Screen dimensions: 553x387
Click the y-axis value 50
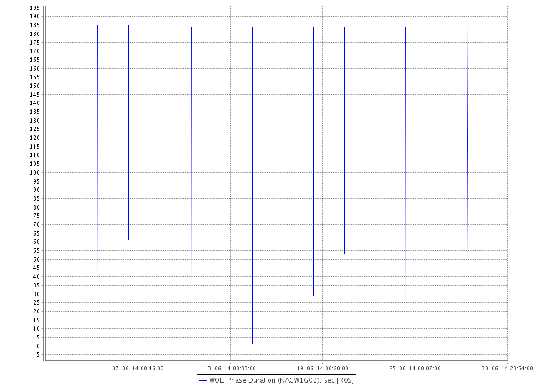(36, 259)
